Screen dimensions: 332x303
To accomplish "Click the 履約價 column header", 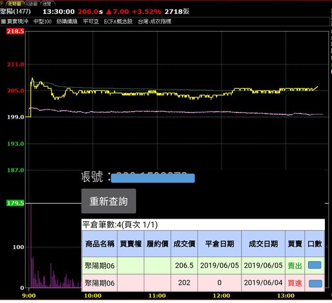I will [x=157, y=244].
